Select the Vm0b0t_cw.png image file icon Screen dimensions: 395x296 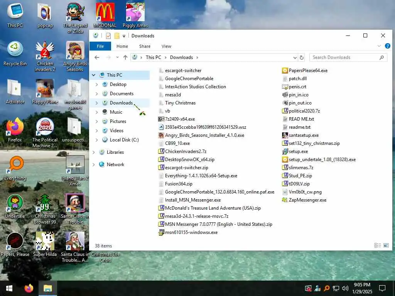(x=285, y=192)
